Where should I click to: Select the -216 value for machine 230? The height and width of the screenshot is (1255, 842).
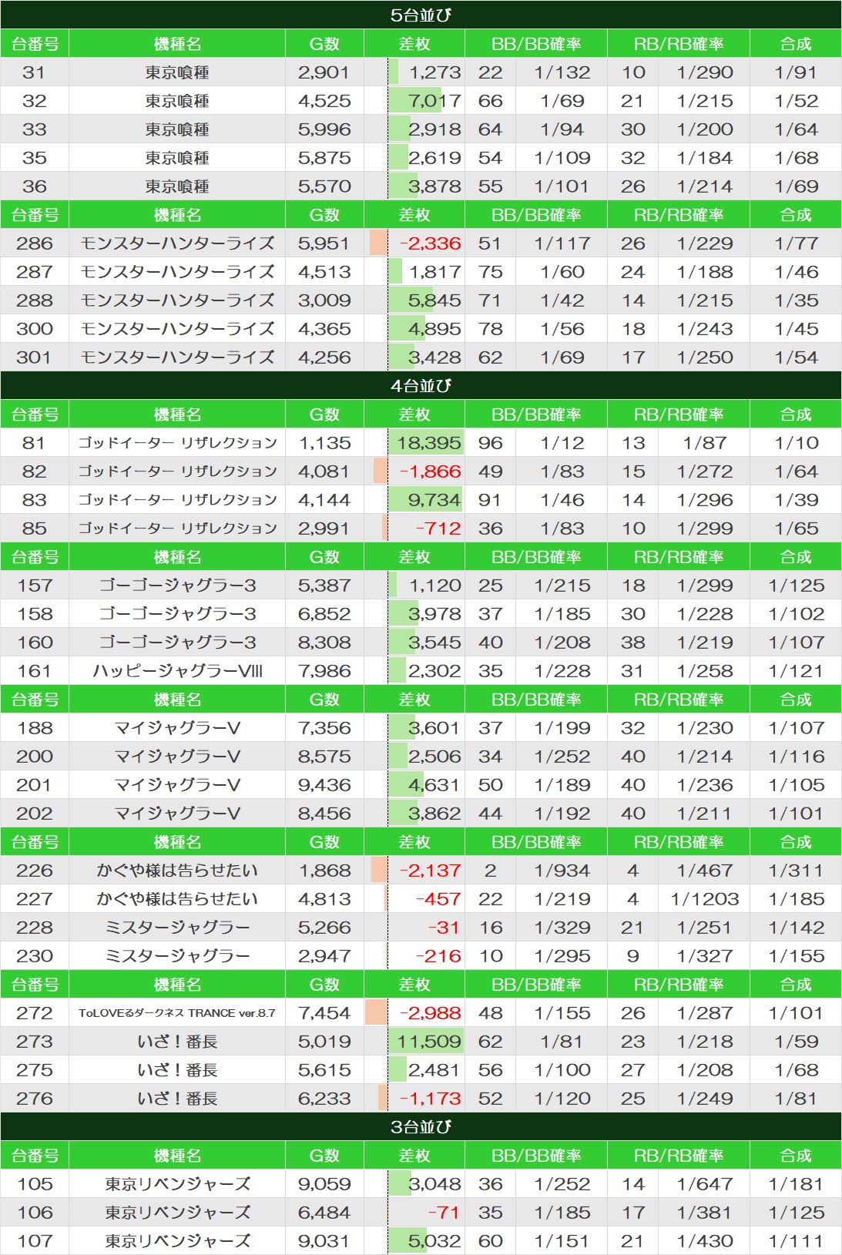[x=438, y=956]
